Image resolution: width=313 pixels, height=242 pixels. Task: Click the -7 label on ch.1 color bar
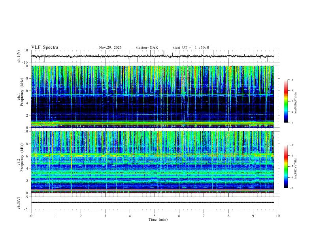tap(291, 123)
